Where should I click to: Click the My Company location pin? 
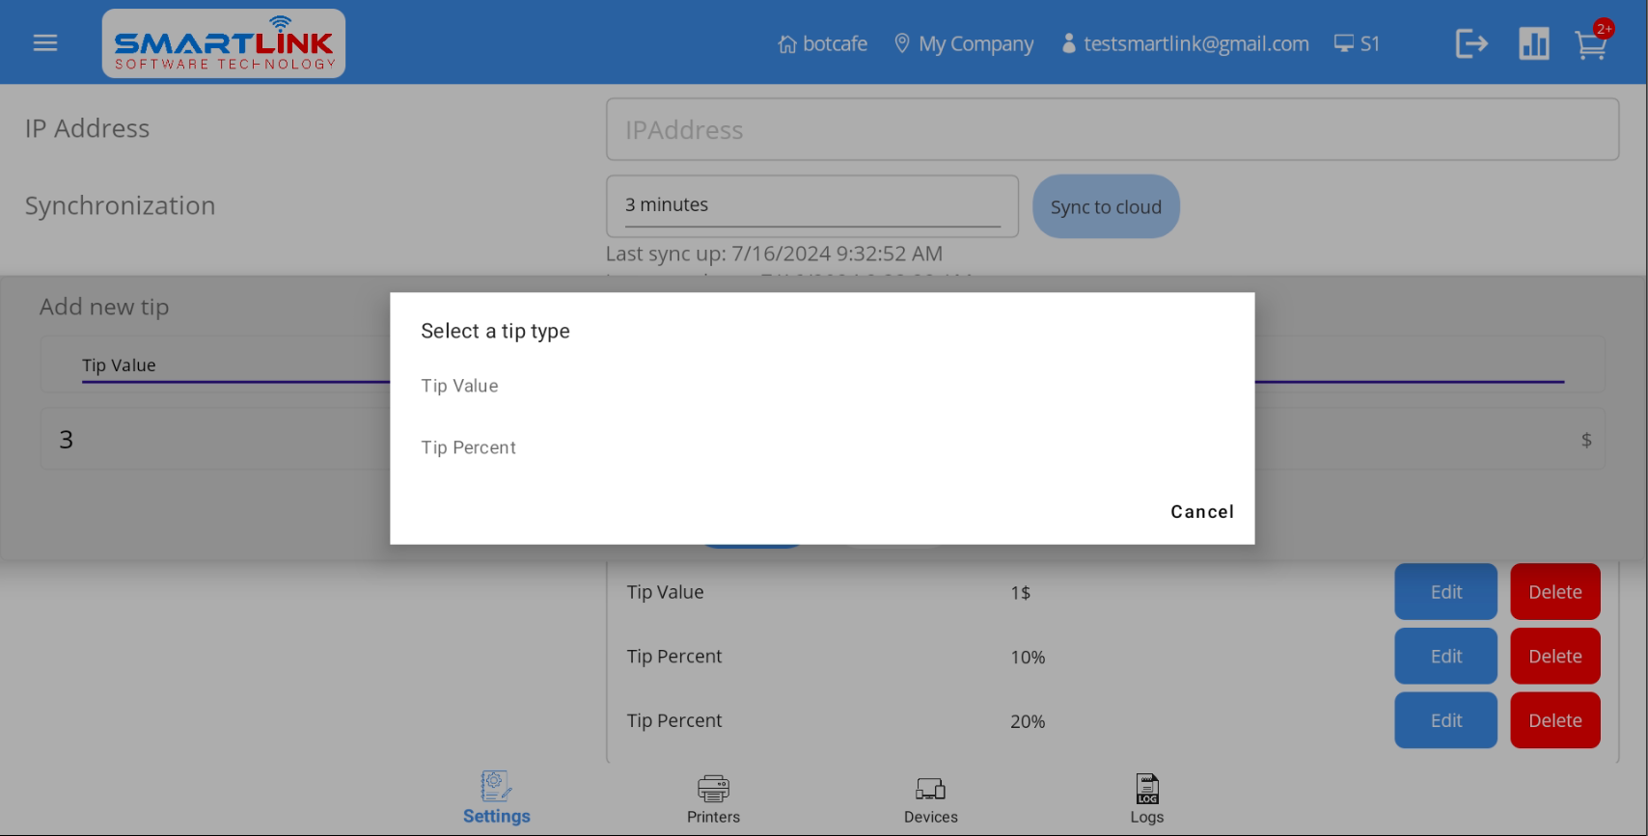[x=902, y=43]
